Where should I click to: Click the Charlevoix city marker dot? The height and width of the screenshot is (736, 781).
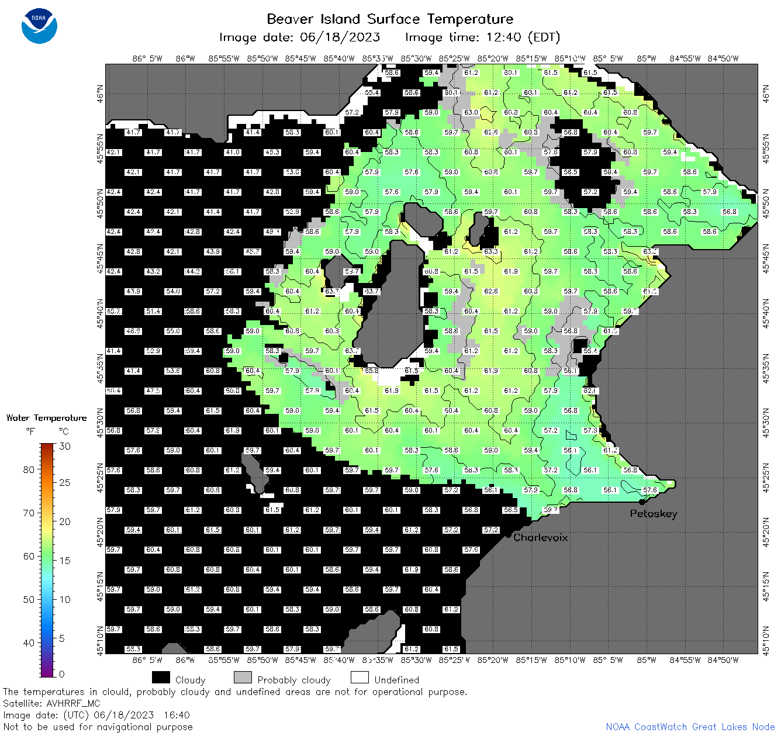509,534
